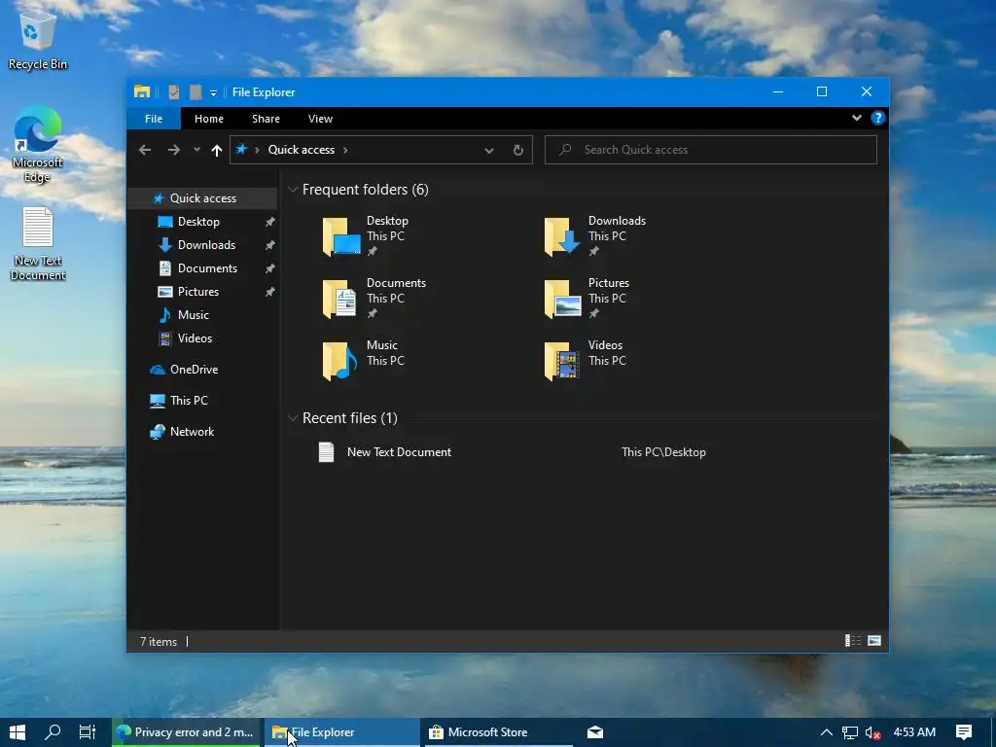
Task: Select the Videos frequent folder icon
Action: point(562,361)
